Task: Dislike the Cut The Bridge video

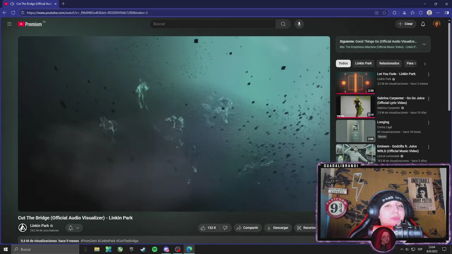Action: 225,228
